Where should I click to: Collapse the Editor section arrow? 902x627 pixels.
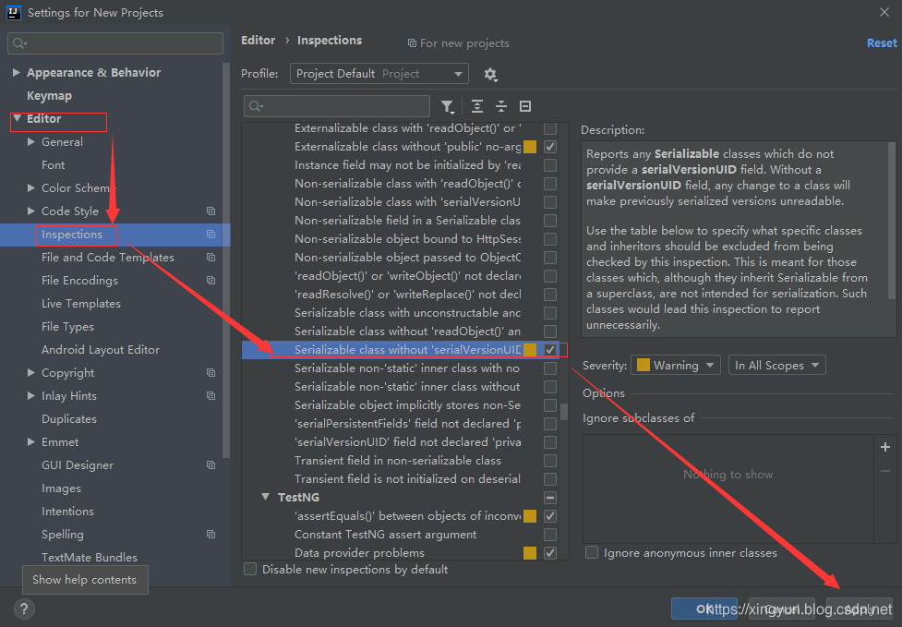point(17,118)
